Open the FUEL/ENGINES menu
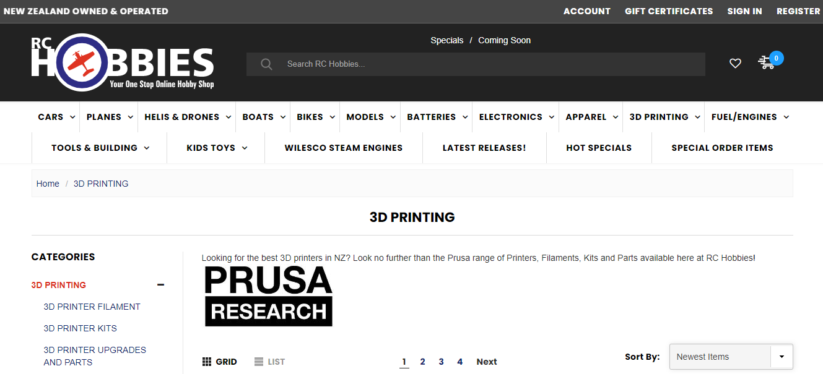 tap(744, 117)
